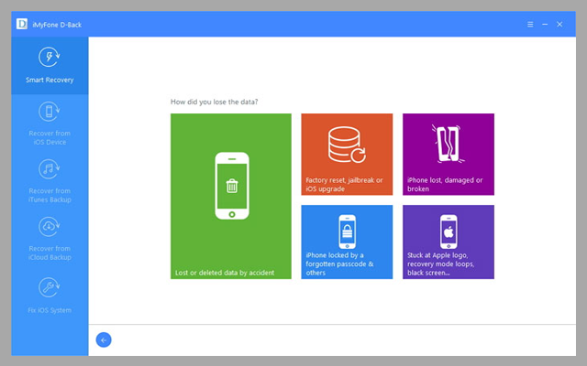Click the iMyFone D-Back logo
The height and width of the screenshot is (366, 587).
pos(21,24)
